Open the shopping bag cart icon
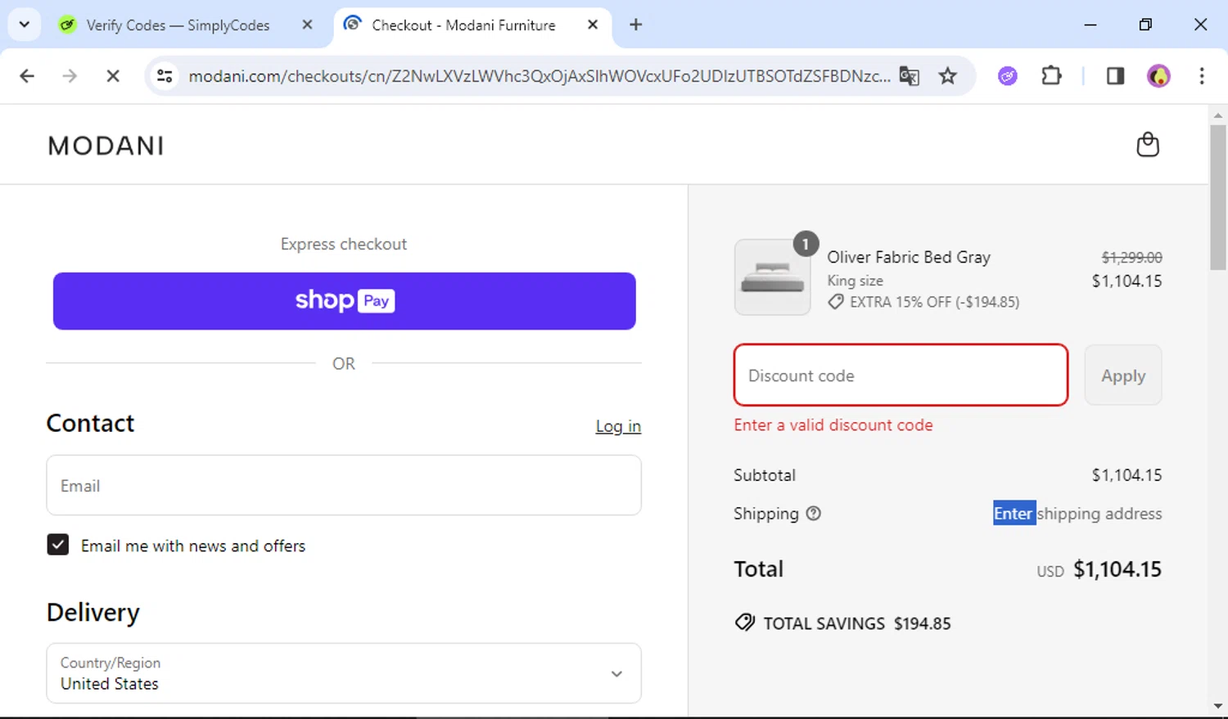The width and height of the screenshot is (1228, 719). [1148, 145]
